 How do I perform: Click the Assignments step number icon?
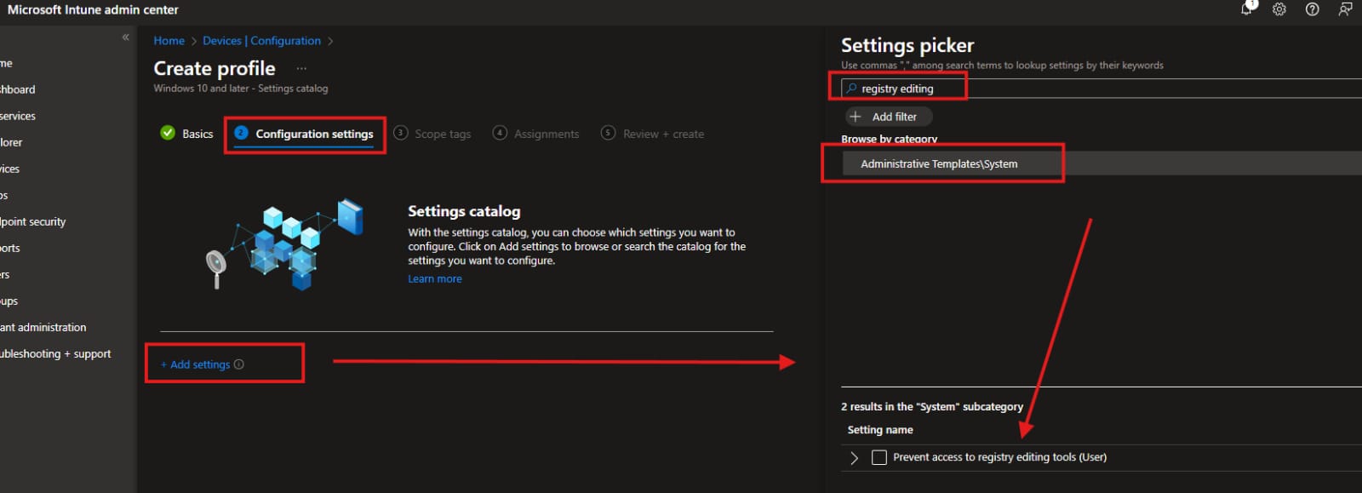(500, 133)
